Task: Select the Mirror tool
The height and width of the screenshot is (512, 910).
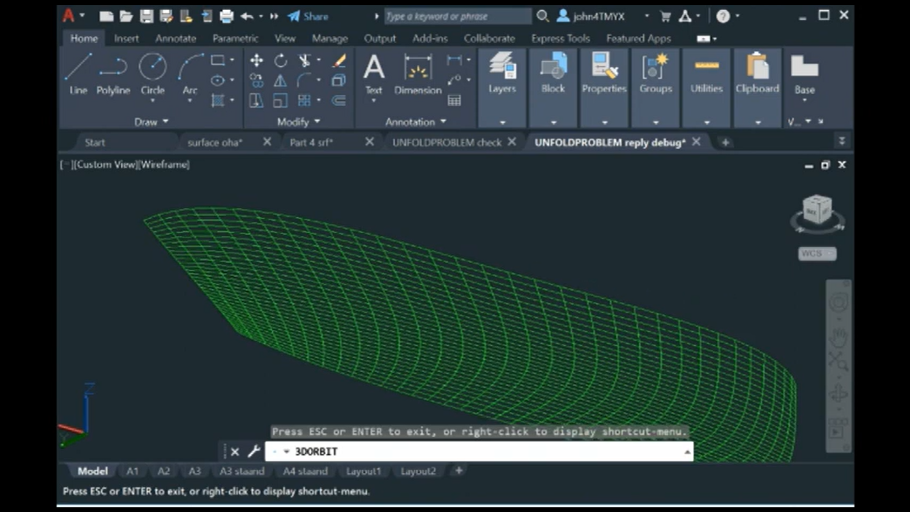Action: pyautogui.click(x=280, y=81)
